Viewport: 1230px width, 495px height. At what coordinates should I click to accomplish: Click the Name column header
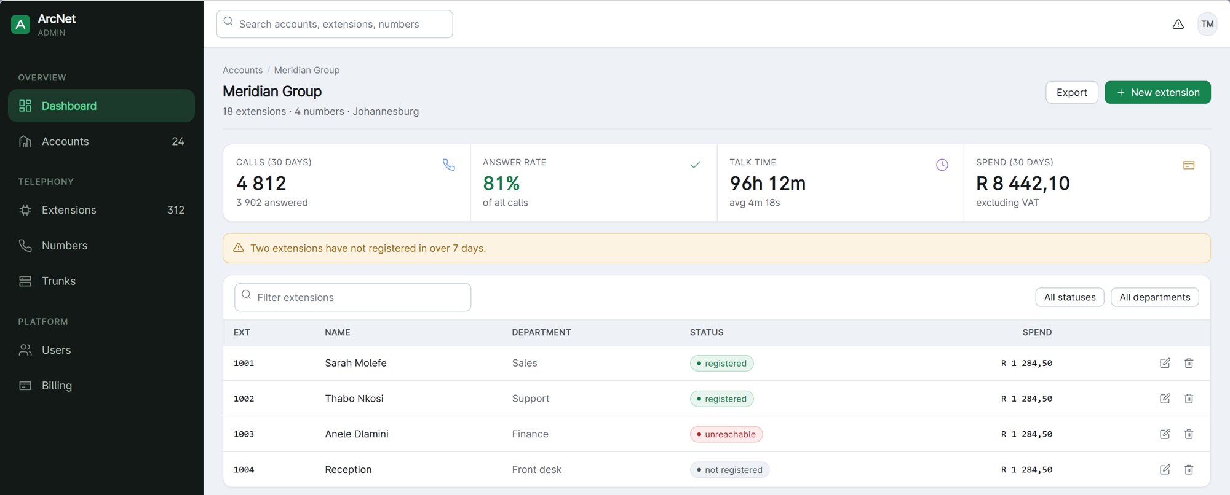coord(338,332)
